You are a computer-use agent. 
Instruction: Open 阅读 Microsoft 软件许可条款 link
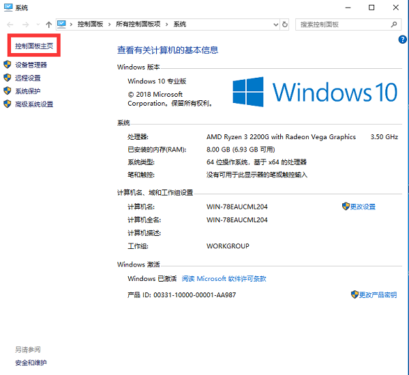pos(224,278)
